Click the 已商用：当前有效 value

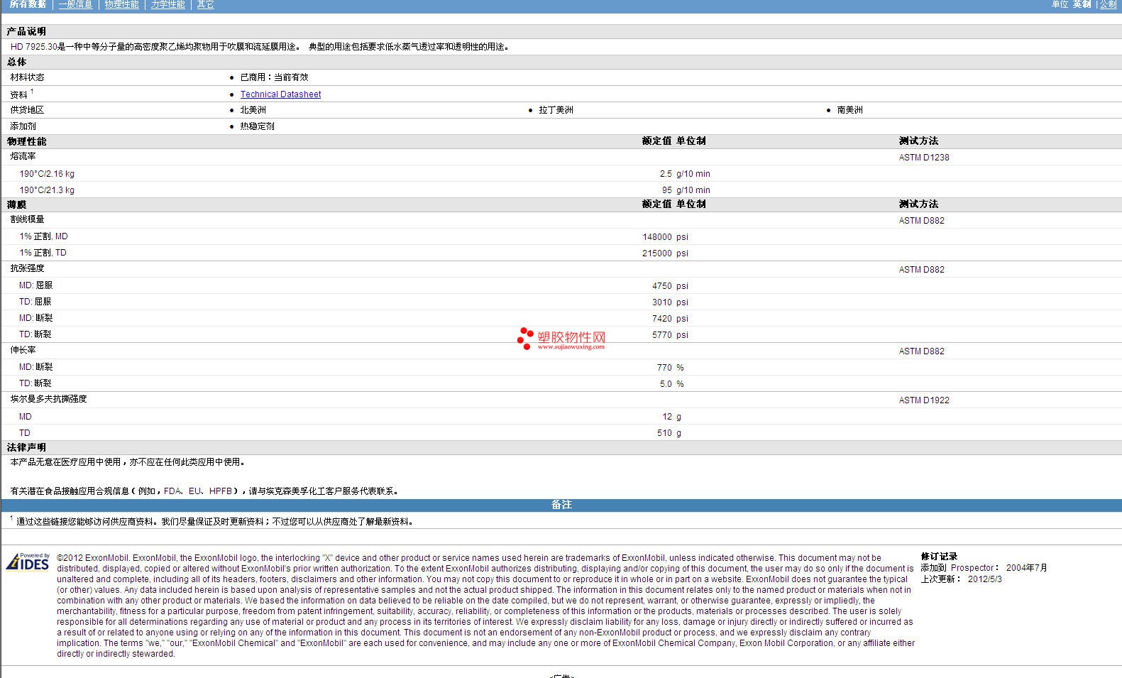click(x=274, y=77)
